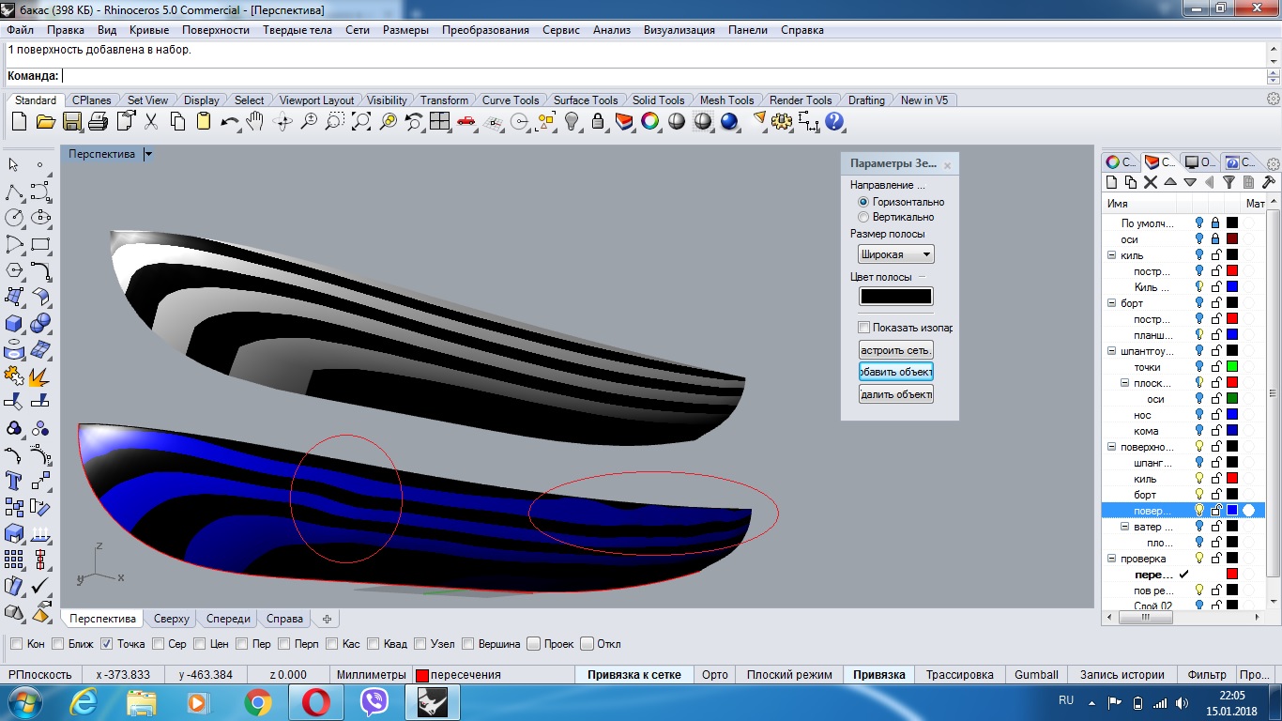The image size is (1282, 721).
Task: Click the layer filter funnel icon
Action: coord(1229,182)
